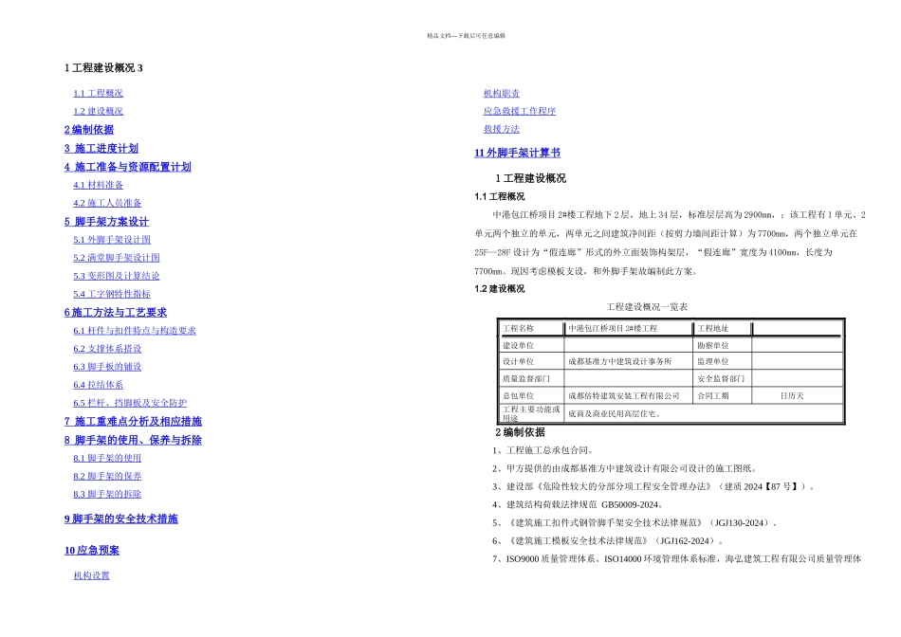The height and width of the screenshot is (637, 901).
Task: Select the 安全监督部门 table cell
Action: [721, 379]
